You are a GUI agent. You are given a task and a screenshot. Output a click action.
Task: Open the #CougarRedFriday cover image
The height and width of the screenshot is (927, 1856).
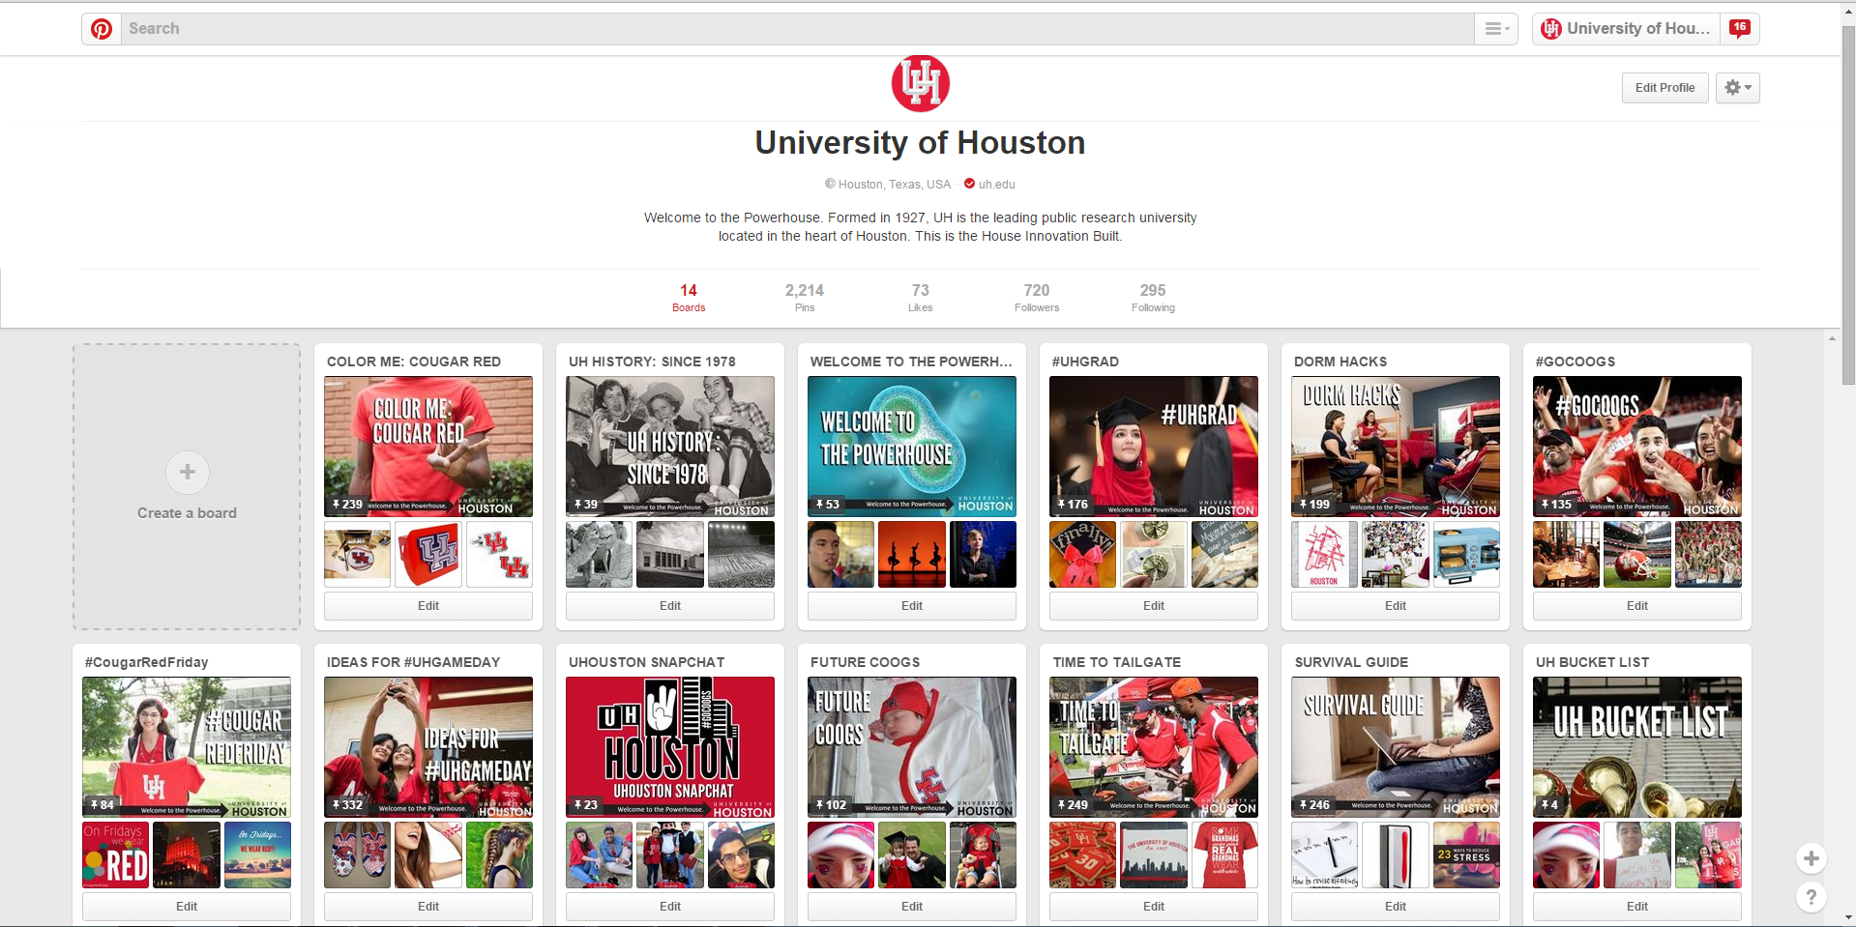point(187,747)
